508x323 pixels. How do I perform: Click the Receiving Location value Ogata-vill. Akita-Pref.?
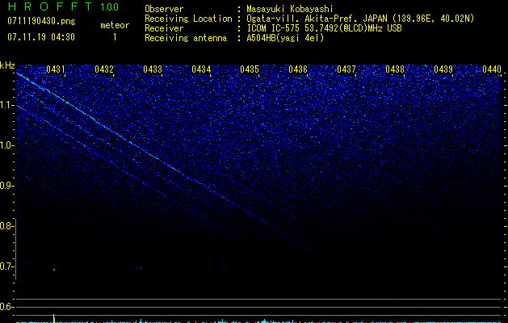coord(303,19)
